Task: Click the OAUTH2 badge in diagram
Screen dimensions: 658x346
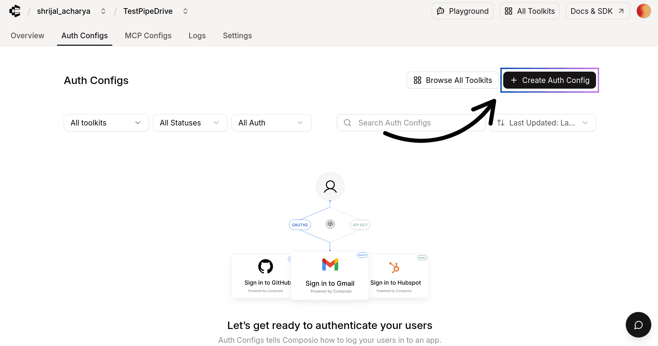Action: coord(300,225)
